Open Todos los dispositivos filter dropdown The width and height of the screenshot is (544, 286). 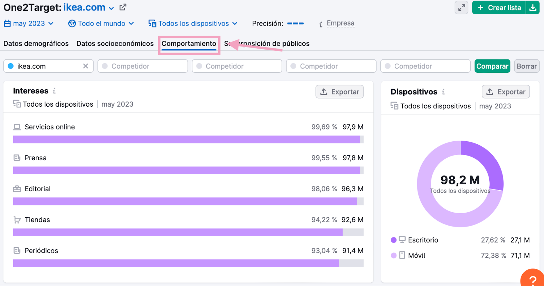pyautogui.click(x=193, y=23)
